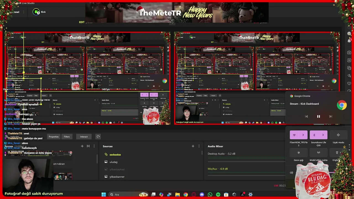Open Settings gear from the taskbar
The width and height of the screenshot is (354, 199).
click(x=251, y=195)
